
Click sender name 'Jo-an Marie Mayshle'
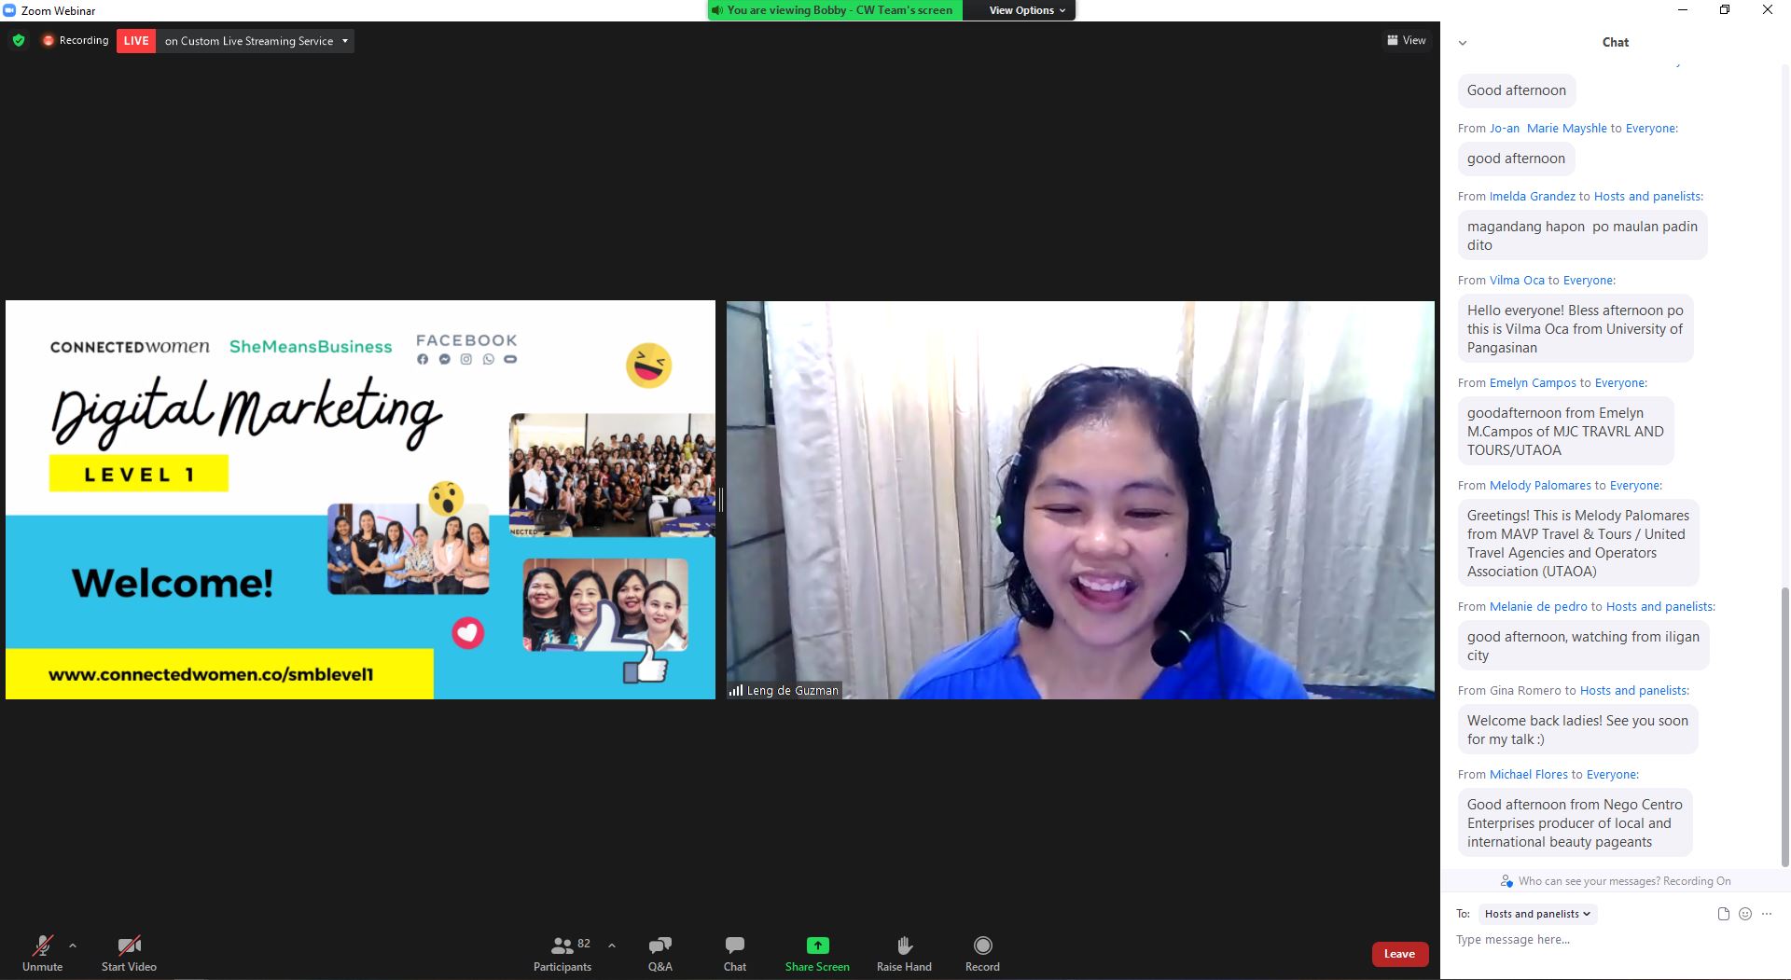pyautogui.click(x=1548, y=129)
